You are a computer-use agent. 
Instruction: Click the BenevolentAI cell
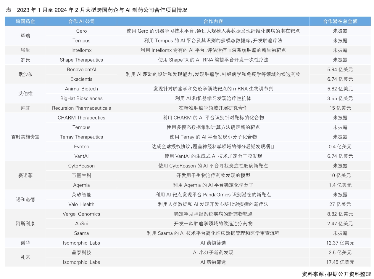(x=81, y=69)
